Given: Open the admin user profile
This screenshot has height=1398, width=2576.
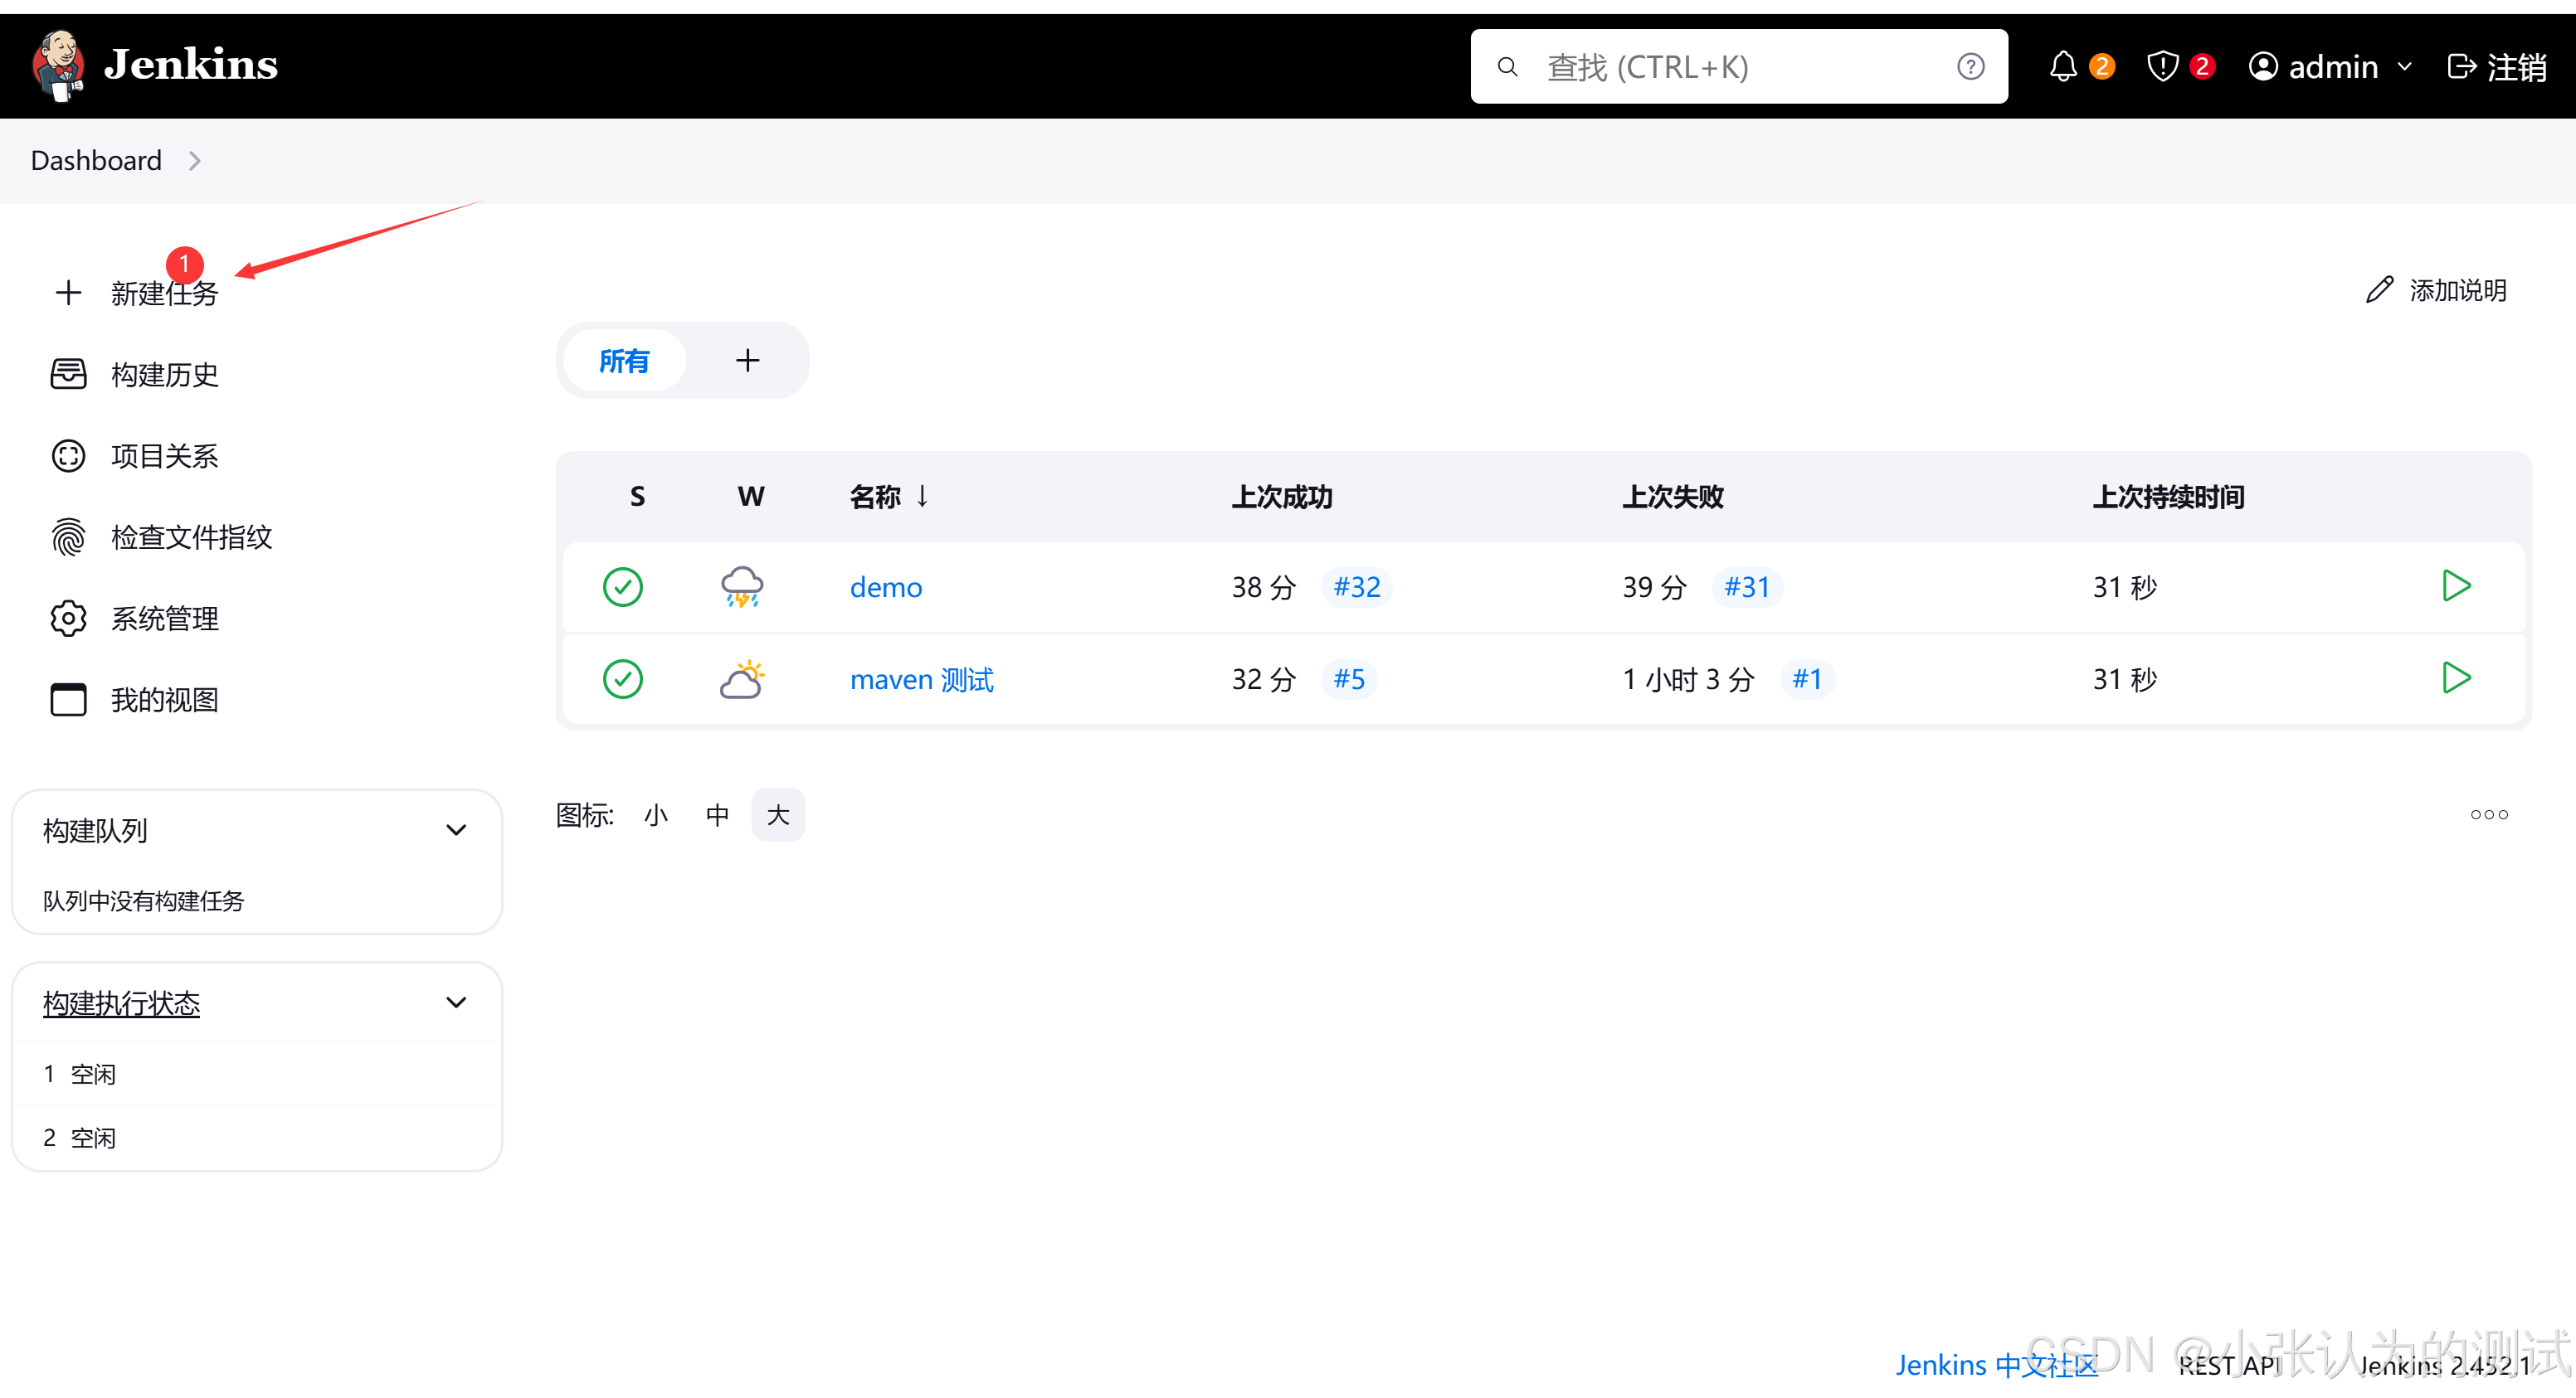Looking at the screenshot, I should 2314,67.
